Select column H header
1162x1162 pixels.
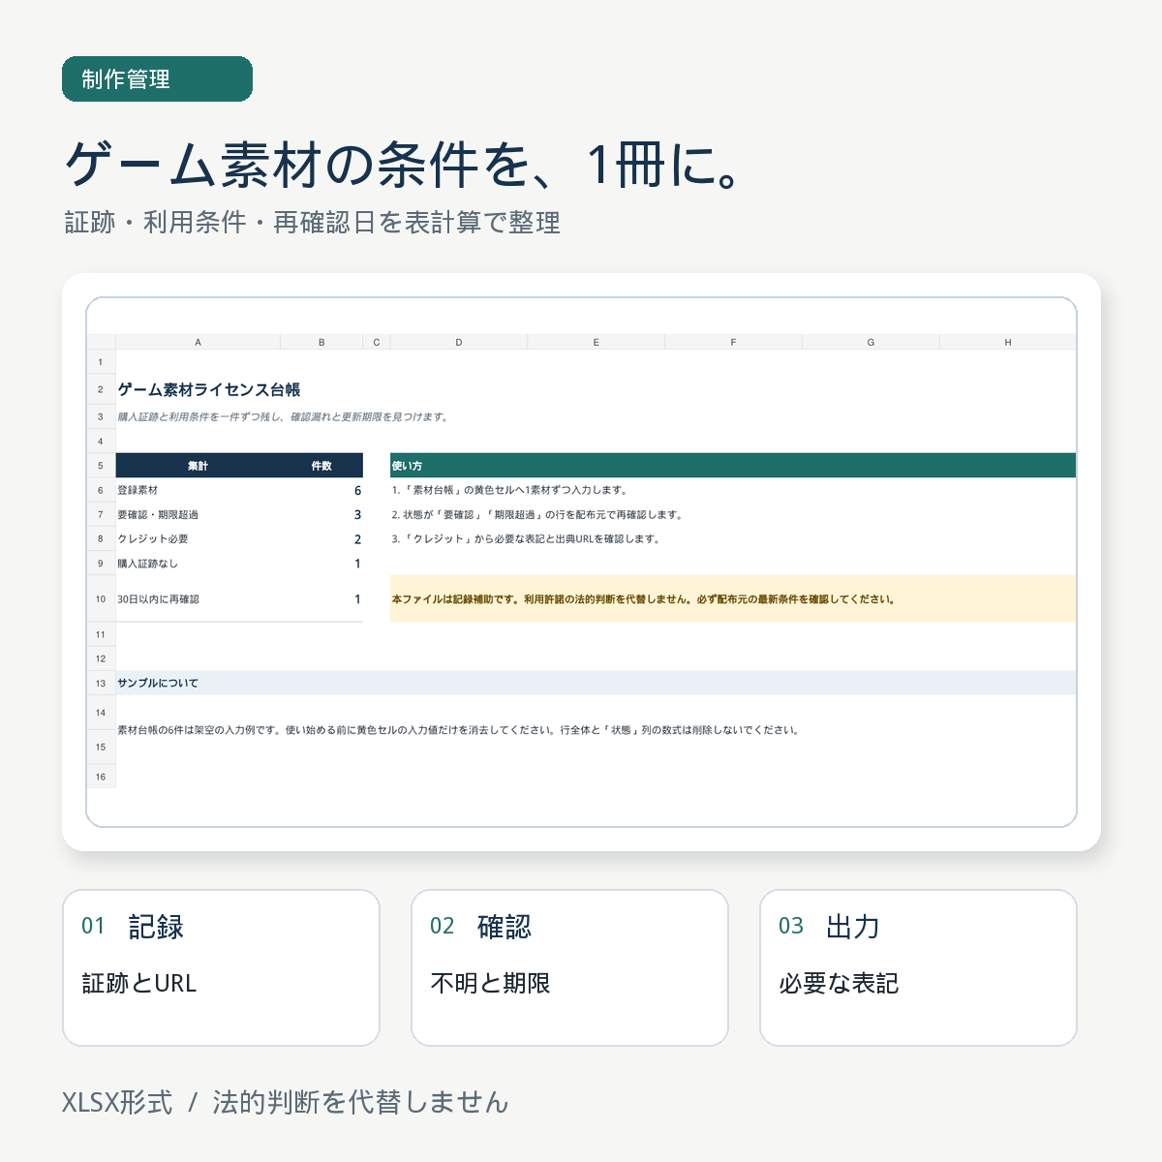tap(1007, 342)
